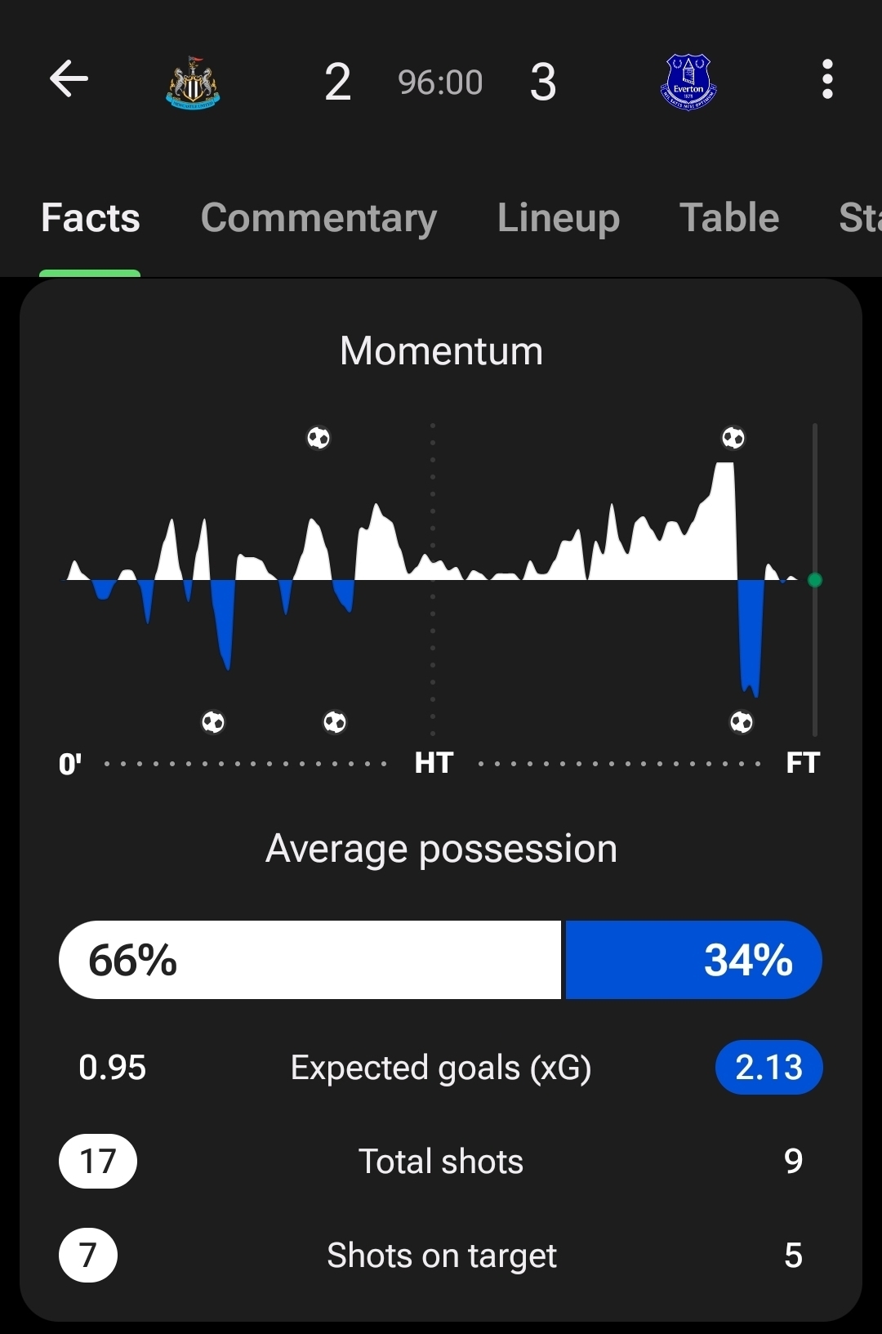Tap the late second-half goal ball above the graph
The height and width of the screenshot is (1334, 882).
click(733, 438)
